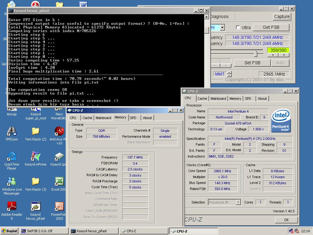Click the 2965.1MHz field in SetFSB
The image size is (313, 235).
point(274,74)
